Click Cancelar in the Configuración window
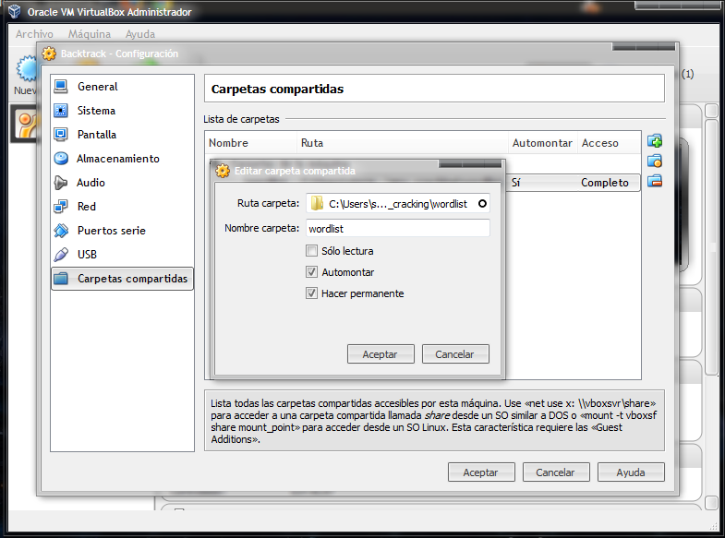Image resolution: width=725 pixels, height=538 pixels. point(556,472)
